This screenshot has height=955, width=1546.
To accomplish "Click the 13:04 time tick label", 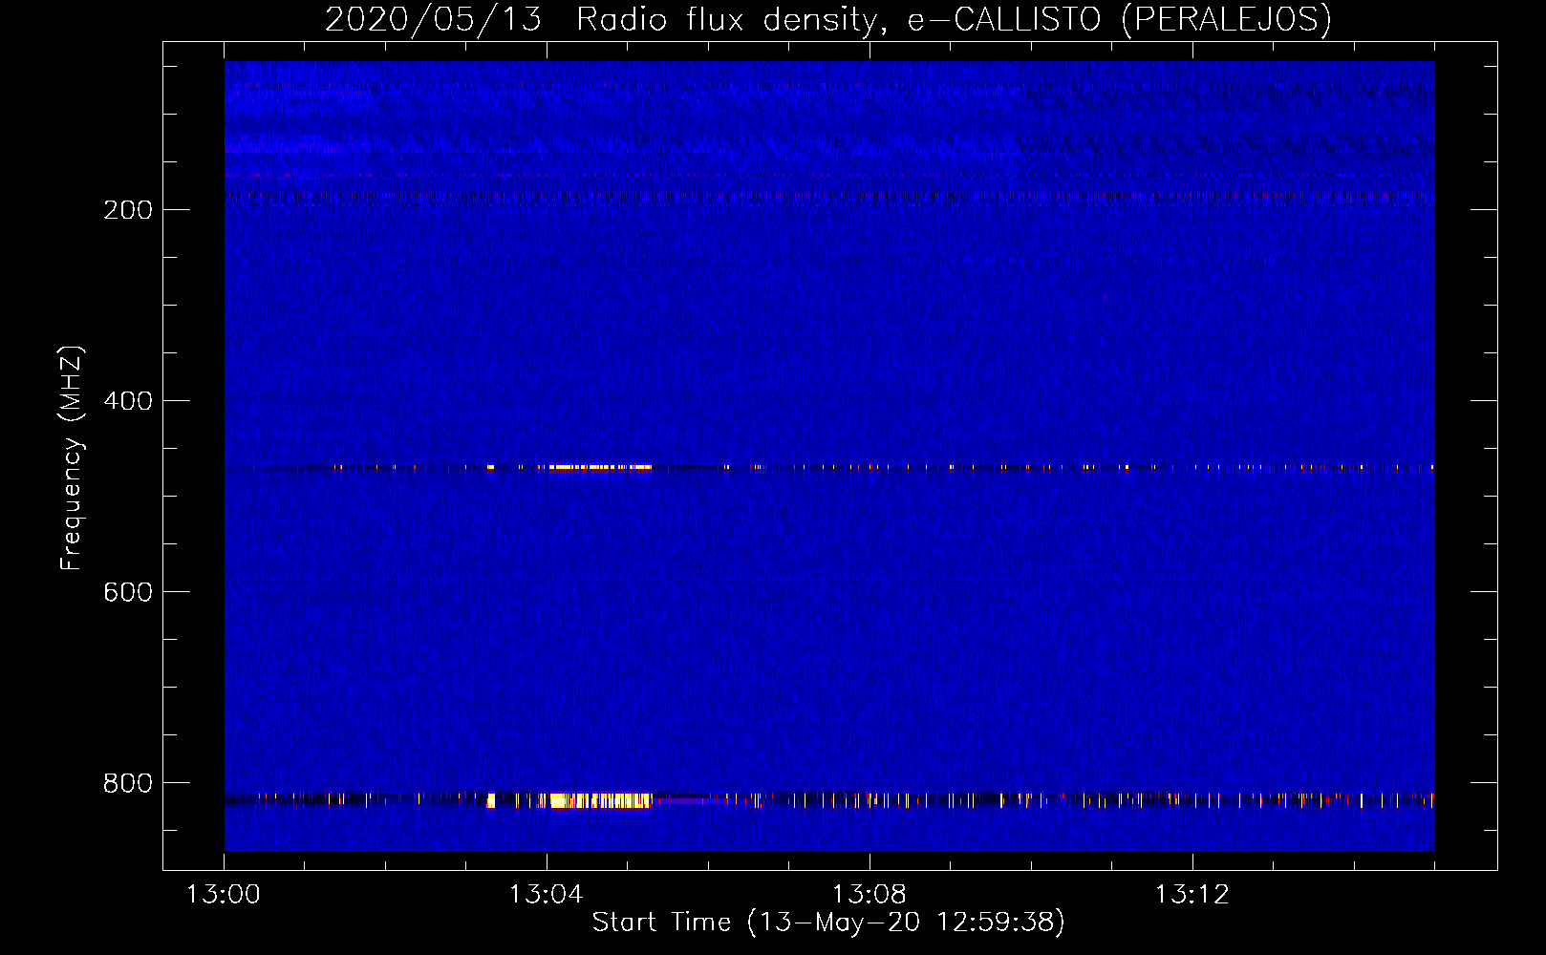I will 546,895.
